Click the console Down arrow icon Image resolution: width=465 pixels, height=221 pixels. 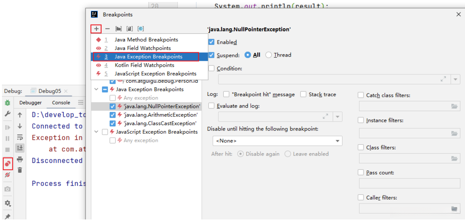pyautogui.click(x=20, y=126)
